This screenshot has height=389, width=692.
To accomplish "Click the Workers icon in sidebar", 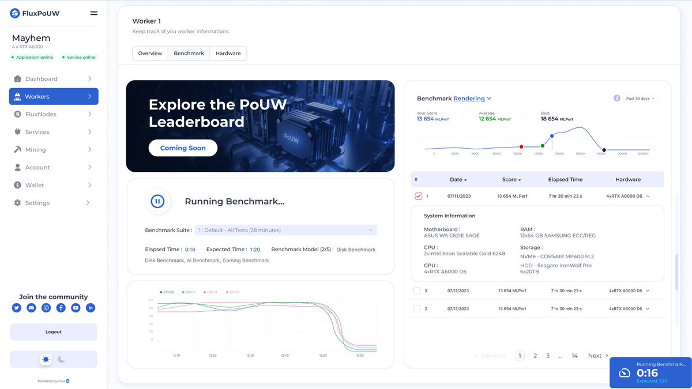I will (18, 96).
